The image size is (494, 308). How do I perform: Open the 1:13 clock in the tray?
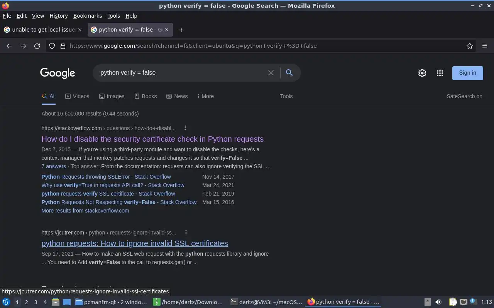pyautogui.click(x=486, y=302)
